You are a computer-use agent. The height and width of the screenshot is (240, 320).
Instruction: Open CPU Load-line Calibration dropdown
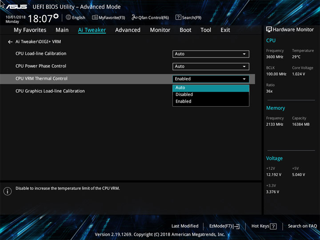coord(211,54)
